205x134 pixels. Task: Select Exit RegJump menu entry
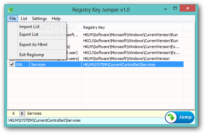point(32,55)
